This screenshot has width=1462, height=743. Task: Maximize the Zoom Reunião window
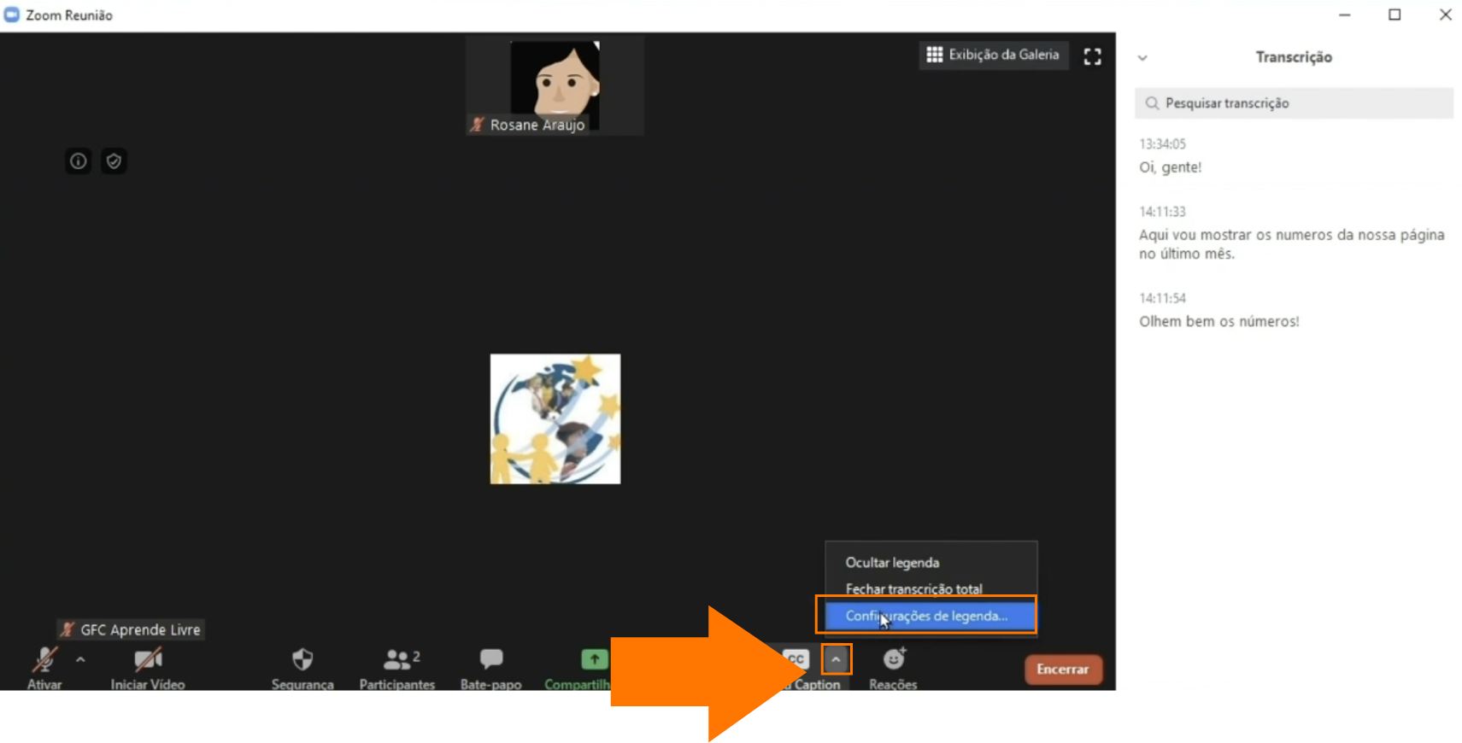point(1394,15)
